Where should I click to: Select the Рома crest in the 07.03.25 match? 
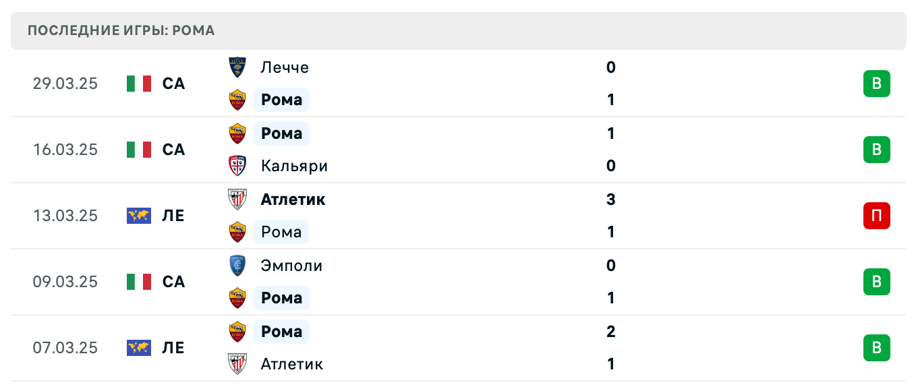(237, 332)
